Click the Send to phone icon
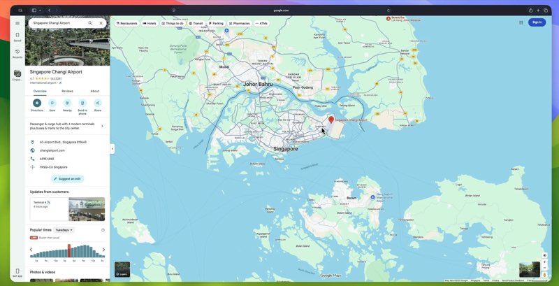 tap(82, 103)
